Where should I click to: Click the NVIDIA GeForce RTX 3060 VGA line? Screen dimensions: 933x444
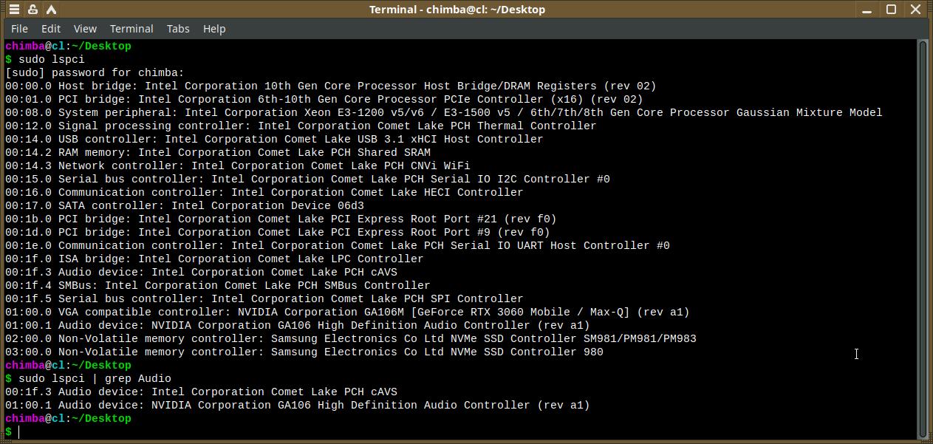(x=347, y=312)
